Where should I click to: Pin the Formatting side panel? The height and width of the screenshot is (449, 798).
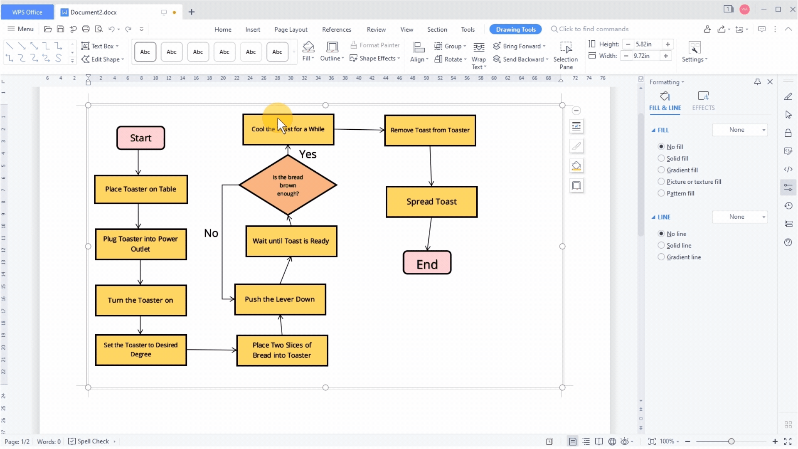click(x=757, y=82)
